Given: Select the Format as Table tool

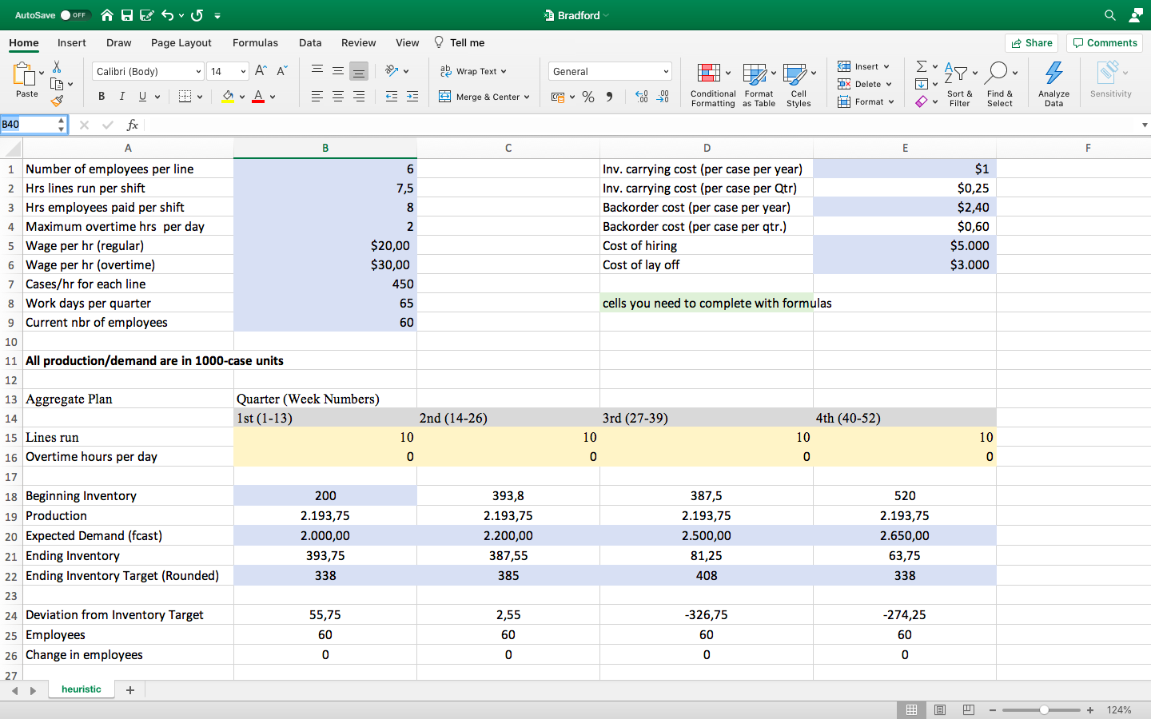Looking at the screenshot, I should 758,84.
